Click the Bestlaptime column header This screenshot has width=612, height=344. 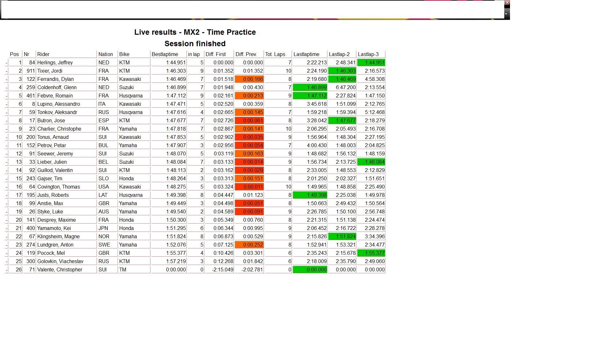164,54
